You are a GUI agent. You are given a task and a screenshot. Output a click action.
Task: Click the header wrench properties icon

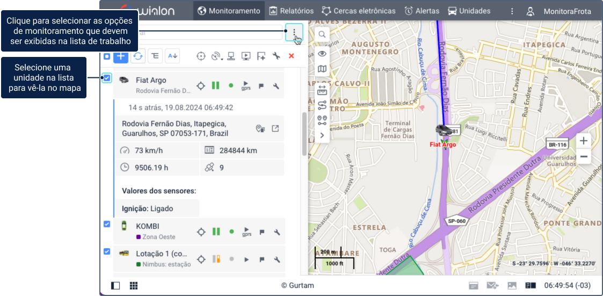click(276, 56)
